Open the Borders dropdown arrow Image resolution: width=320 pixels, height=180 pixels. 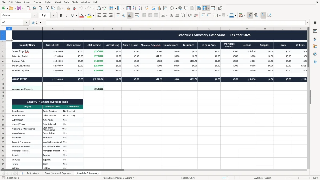click(219, 15)
